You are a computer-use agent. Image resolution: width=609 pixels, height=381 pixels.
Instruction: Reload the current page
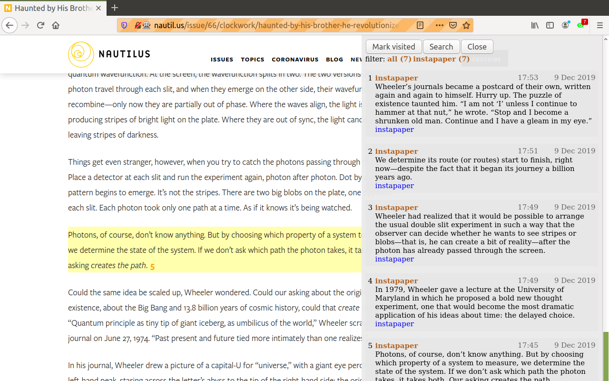pyautogui.click(x=40, y=25)
